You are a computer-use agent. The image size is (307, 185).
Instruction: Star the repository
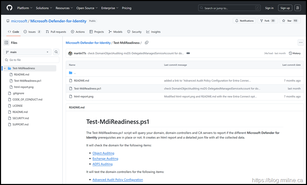(290, 21)
